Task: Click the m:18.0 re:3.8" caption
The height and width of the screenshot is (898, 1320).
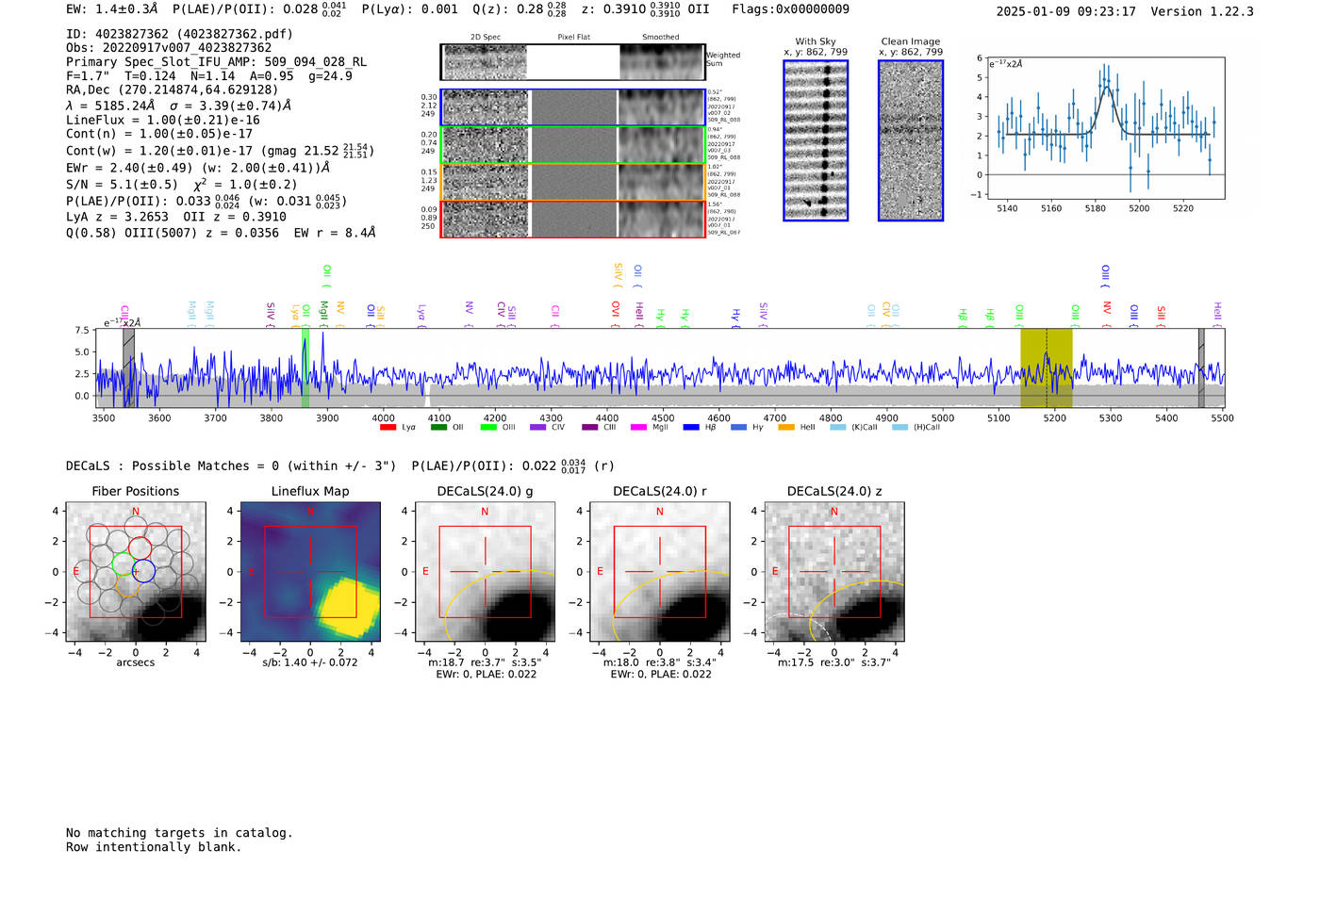Action: [x=660, y=662]
